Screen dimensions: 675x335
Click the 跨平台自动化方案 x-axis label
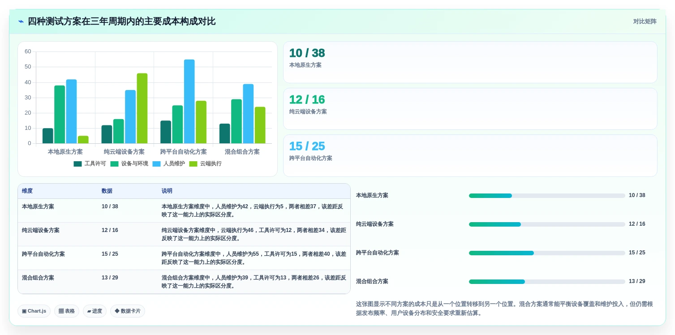pos(184,152)
